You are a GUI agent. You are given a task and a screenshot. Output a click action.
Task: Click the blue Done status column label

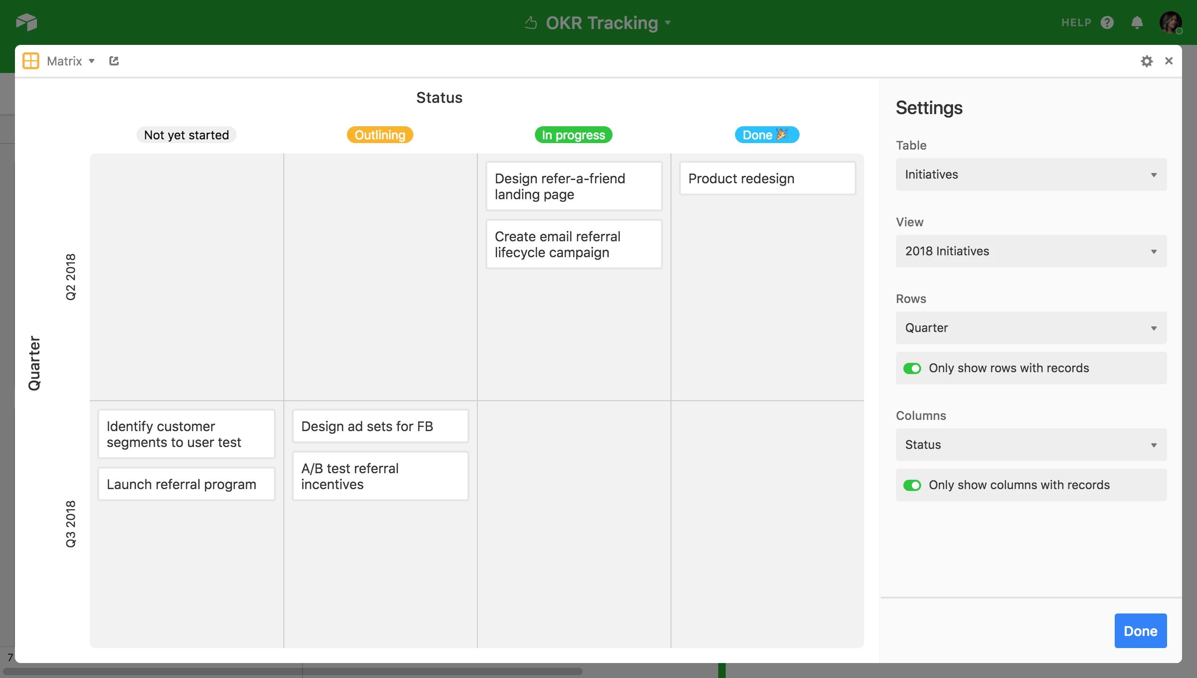point(767,135)
